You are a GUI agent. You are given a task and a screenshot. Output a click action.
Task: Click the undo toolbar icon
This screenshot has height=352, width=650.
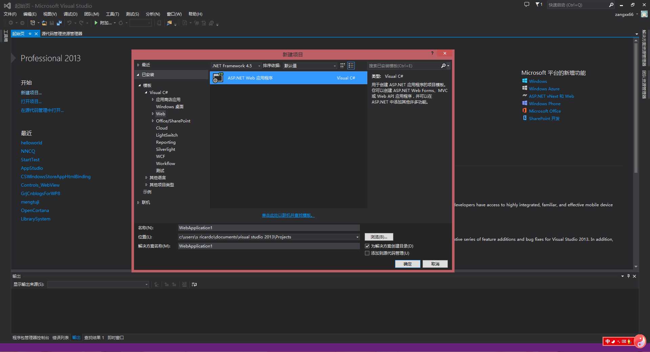(x=69, y=23)
